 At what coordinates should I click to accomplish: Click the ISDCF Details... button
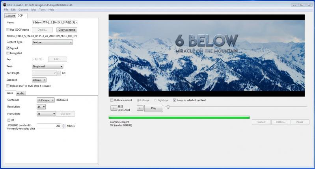point(43,30)
